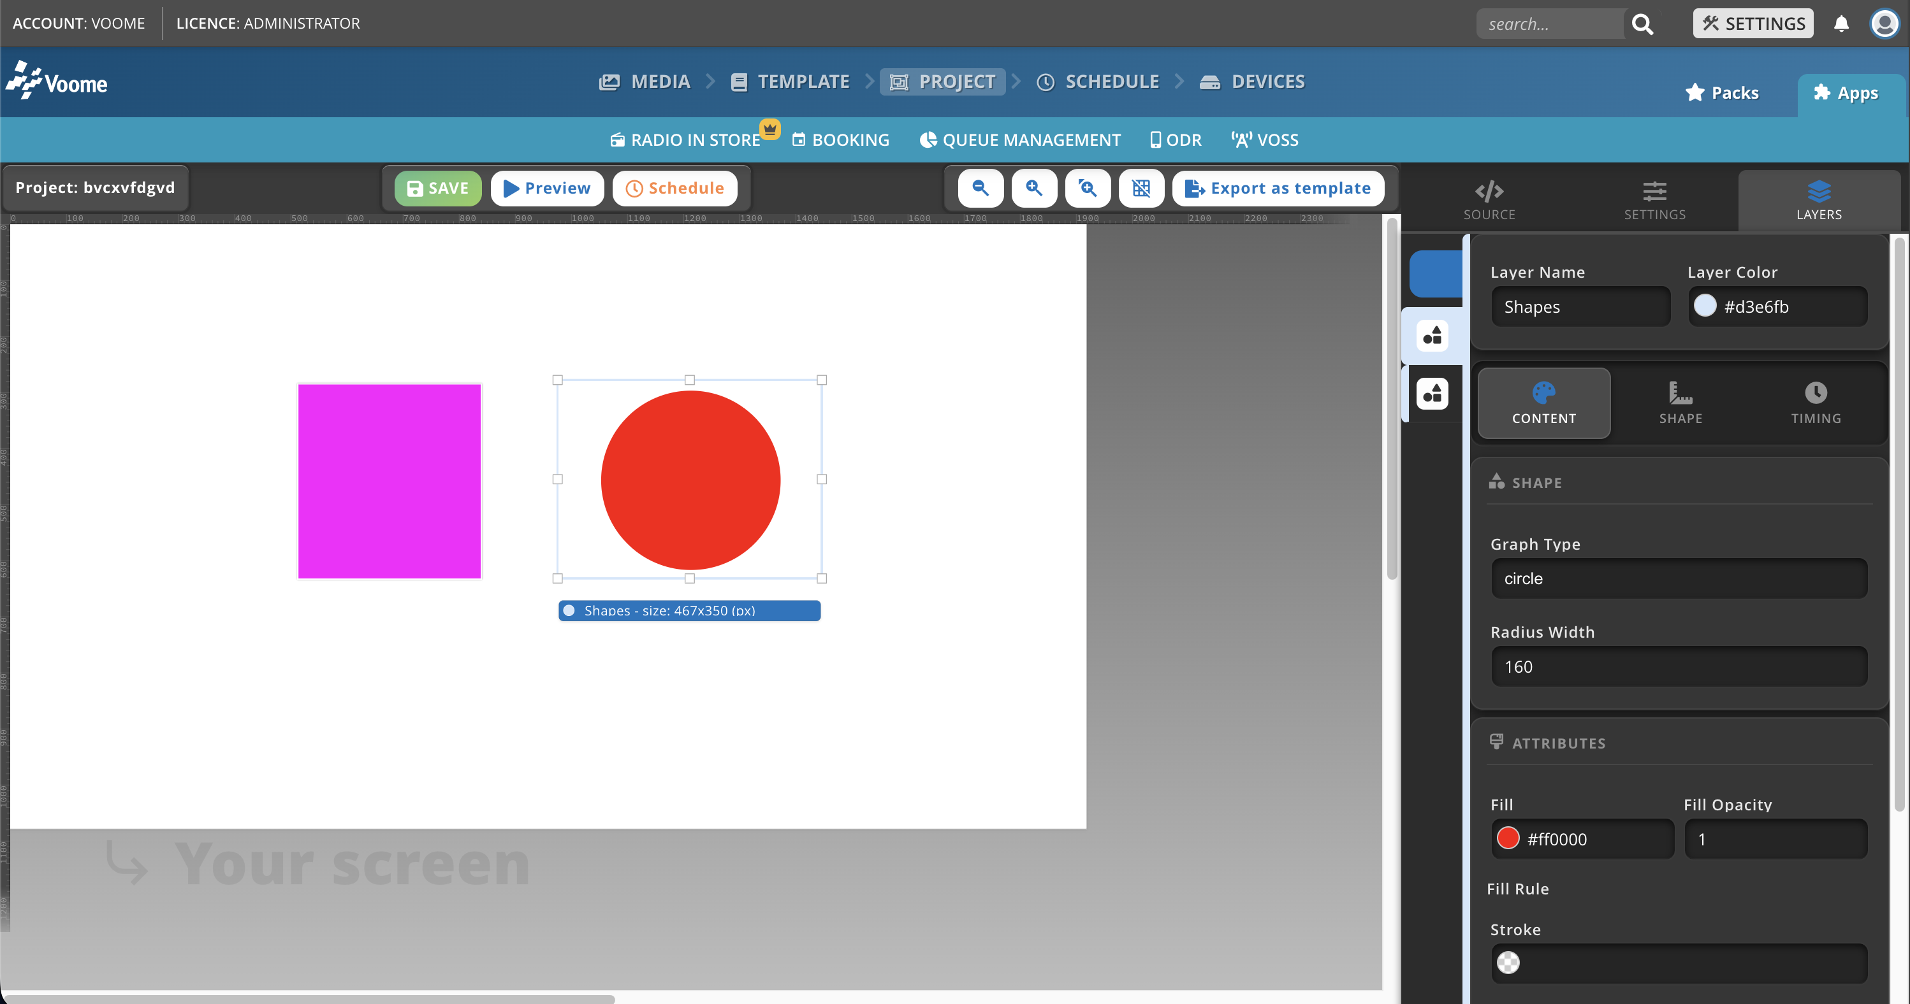Open the CONTENT palette tab
This screenshot has height=1004, width=1910.
(1543, 403)
